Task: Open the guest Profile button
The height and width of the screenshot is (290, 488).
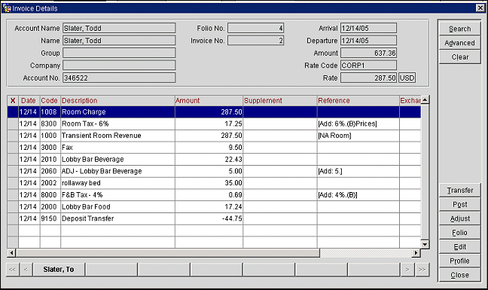Action: click(x=459, y=261)
